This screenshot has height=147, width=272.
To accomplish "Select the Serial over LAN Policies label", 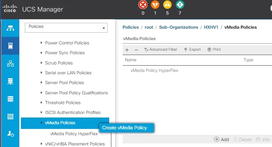I will 68,73.
